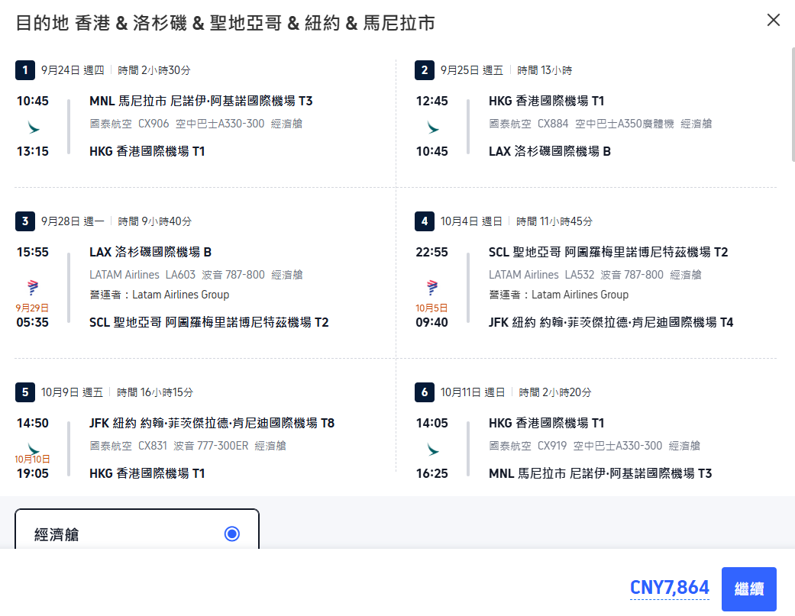795x616 pixels.
Task: Select the 經濟艙 radio button
Action: (x=231, y=534)
